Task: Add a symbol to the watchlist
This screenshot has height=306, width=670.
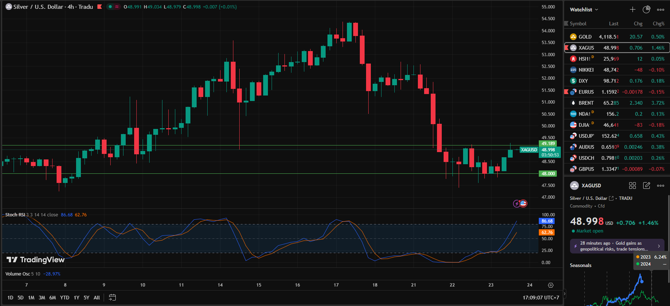Action: click(633, 10)
